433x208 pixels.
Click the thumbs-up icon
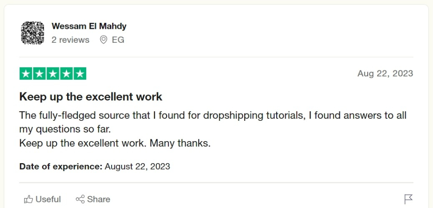click(29, 199)
